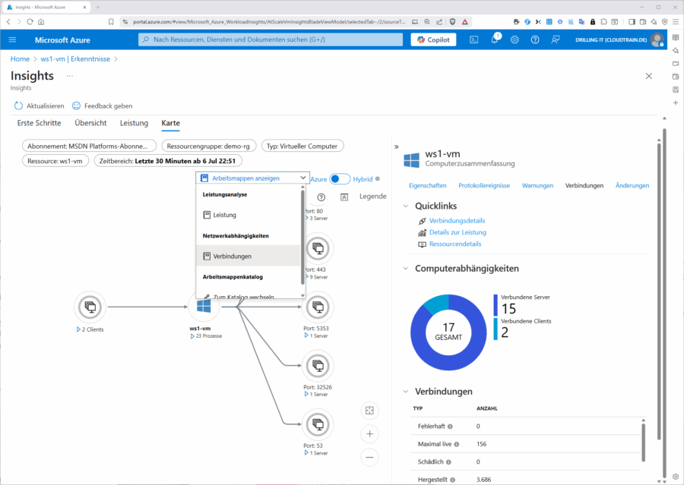The image size is (684, 485).
Task: Collapse the details pane double-chevron
Action: pos(396,146)
